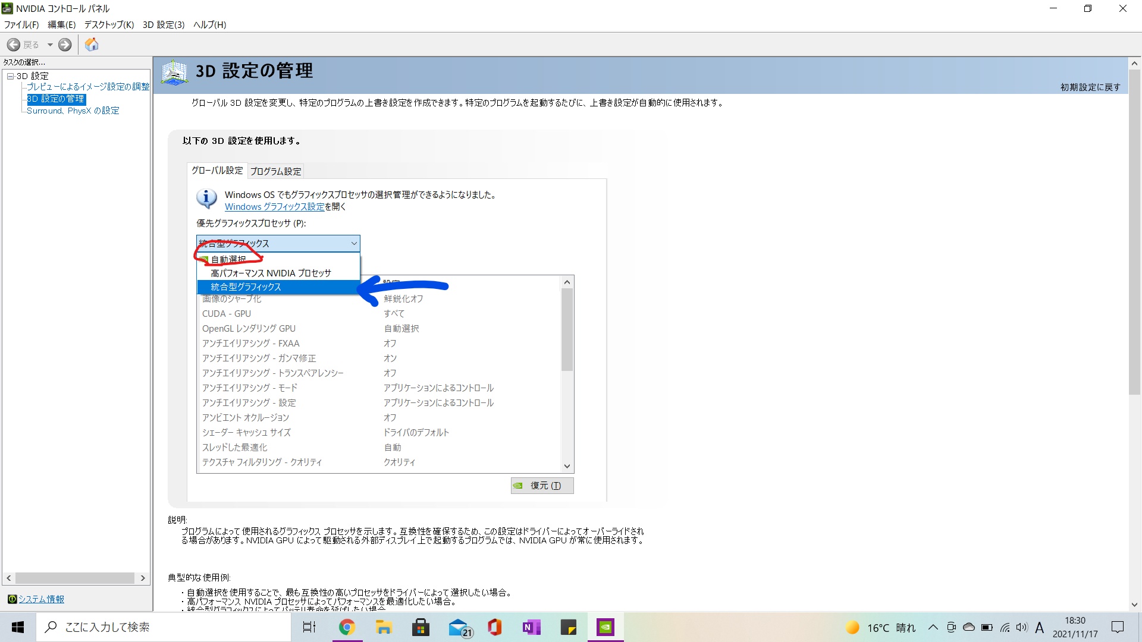Select the CUDA - GPU setting row
The image size is (1142, 642).
tap(378, 314)
